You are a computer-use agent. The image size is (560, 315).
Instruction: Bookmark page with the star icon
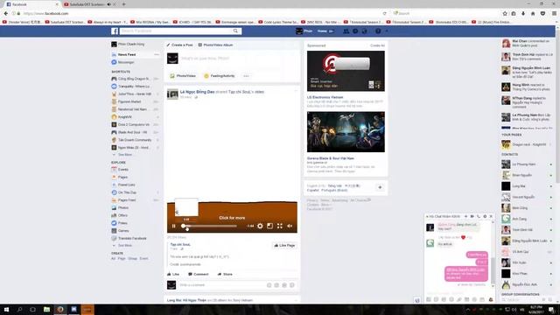505,14
